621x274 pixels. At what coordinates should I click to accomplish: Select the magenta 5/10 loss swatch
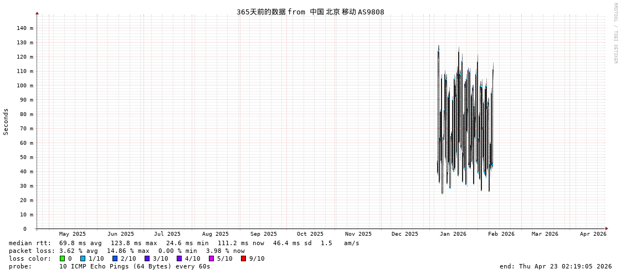coord(211,258)
